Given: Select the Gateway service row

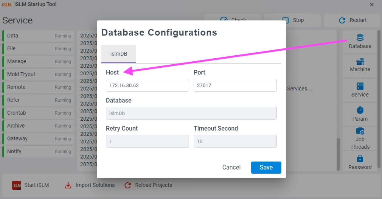Looking at the screenshot, I should point(38,138).
